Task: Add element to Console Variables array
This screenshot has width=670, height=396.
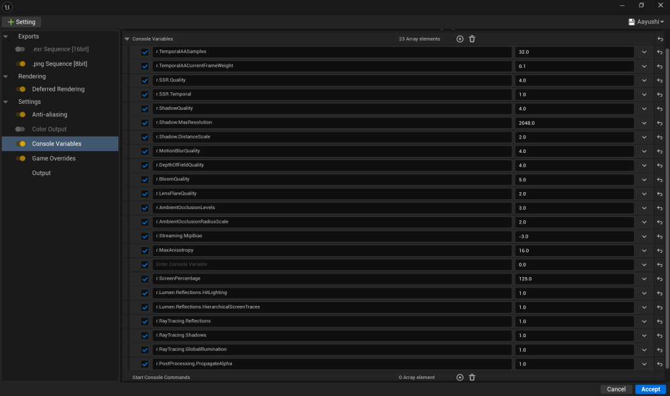Action: tap(460, 39)
